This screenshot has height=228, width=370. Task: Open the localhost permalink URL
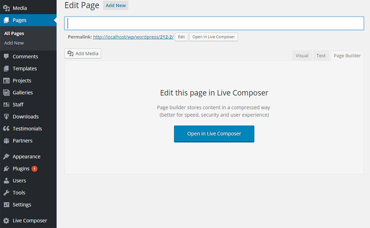(133, 37)
